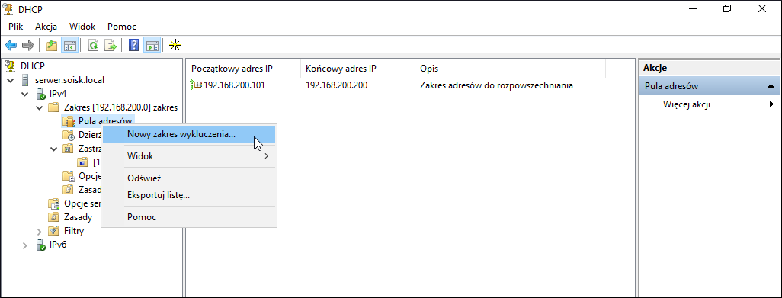Click the blue Back arrow toolbar icon
The height and width of the screenshot is (298, 782).
click(11, 46)
